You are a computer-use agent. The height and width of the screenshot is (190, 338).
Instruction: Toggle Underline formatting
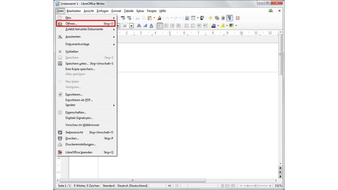151,26
